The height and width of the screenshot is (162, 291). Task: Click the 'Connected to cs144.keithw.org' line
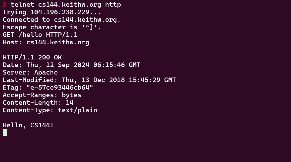click(62, 20)
